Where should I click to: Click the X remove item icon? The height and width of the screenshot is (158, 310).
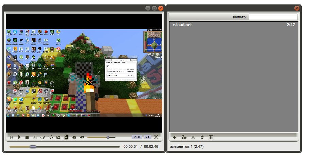click(x=193, y=137)
